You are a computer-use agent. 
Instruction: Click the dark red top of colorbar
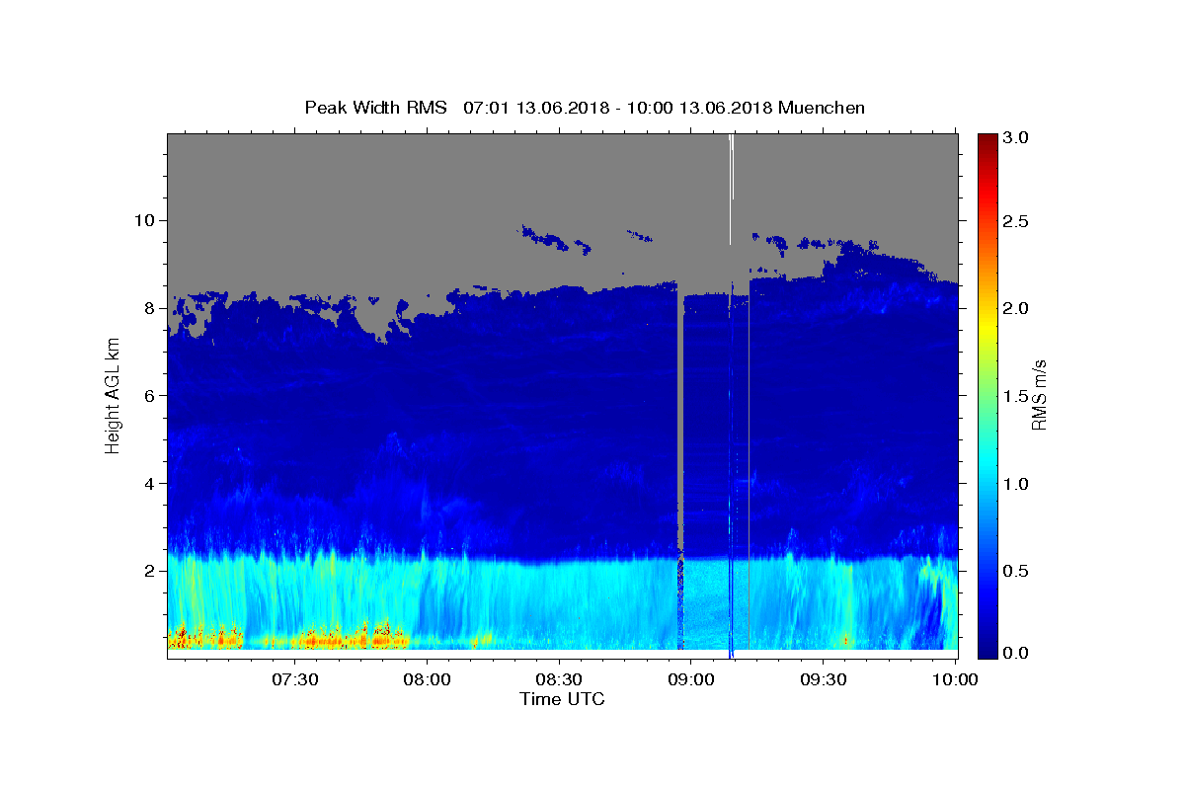click(987, 143)
